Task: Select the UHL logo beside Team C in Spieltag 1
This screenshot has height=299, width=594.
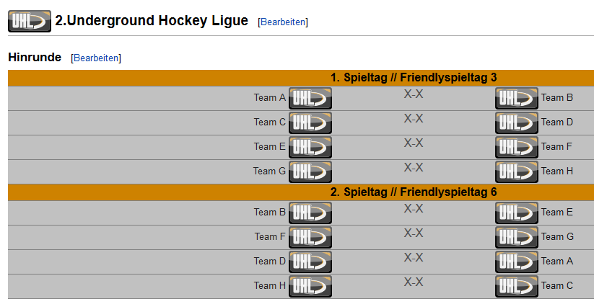Action: point(310,123)
